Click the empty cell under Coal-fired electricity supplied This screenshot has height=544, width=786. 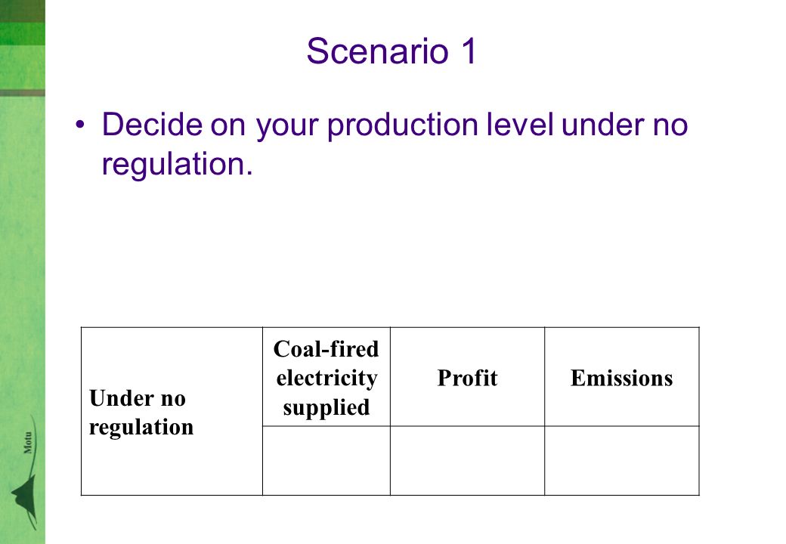[x=326, y=461]
